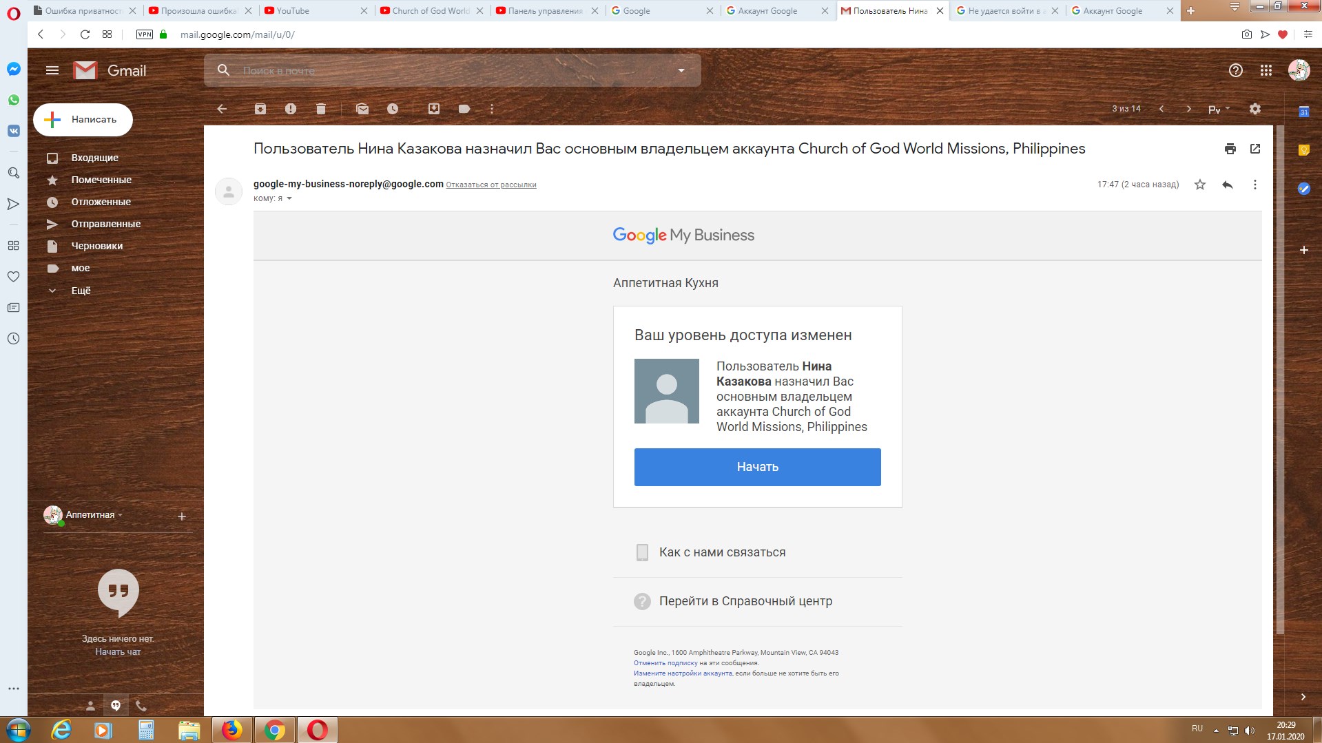Open the Google account avatar
The image size is (1322, 743).
coord(1299,70)
